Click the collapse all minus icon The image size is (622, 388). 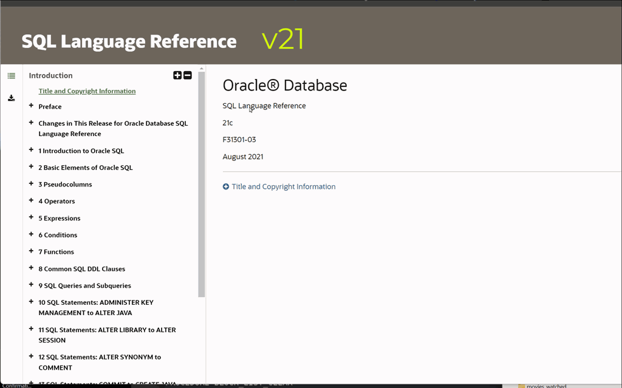coord(188,75)
